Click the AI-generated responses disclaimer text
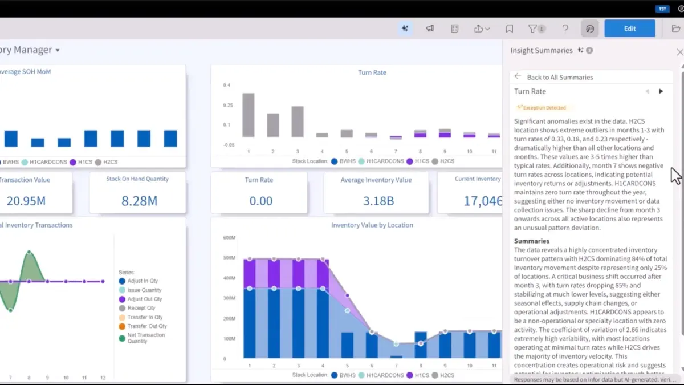 tap(595, 379)
